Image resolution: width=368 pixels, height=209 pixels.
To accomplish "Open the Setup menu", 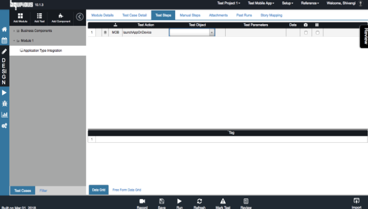I will (x=287, y=3).
